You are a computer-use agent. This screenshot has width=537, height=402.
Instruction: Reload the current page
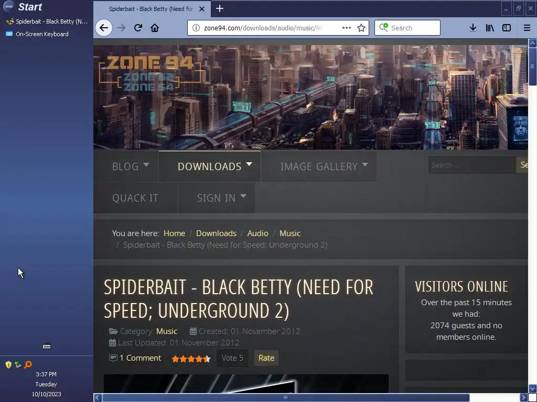(x=138, y=28)
